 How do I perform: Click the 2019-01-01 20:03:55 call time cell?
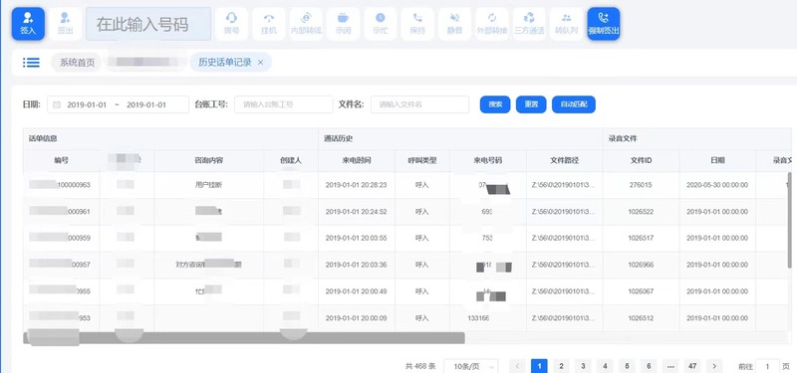click(357, 238)
